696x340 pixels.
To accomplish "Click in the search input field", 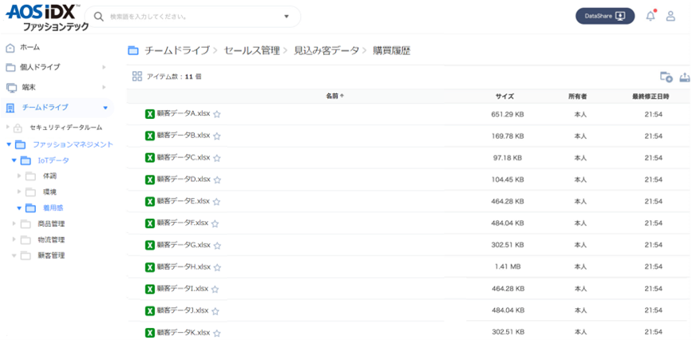I will click(191, 17).
